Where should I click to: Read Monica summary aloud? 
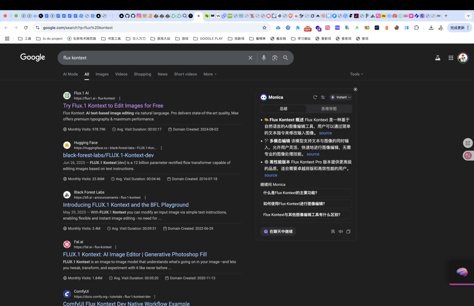pyautogui.click(x=341, y=231)
